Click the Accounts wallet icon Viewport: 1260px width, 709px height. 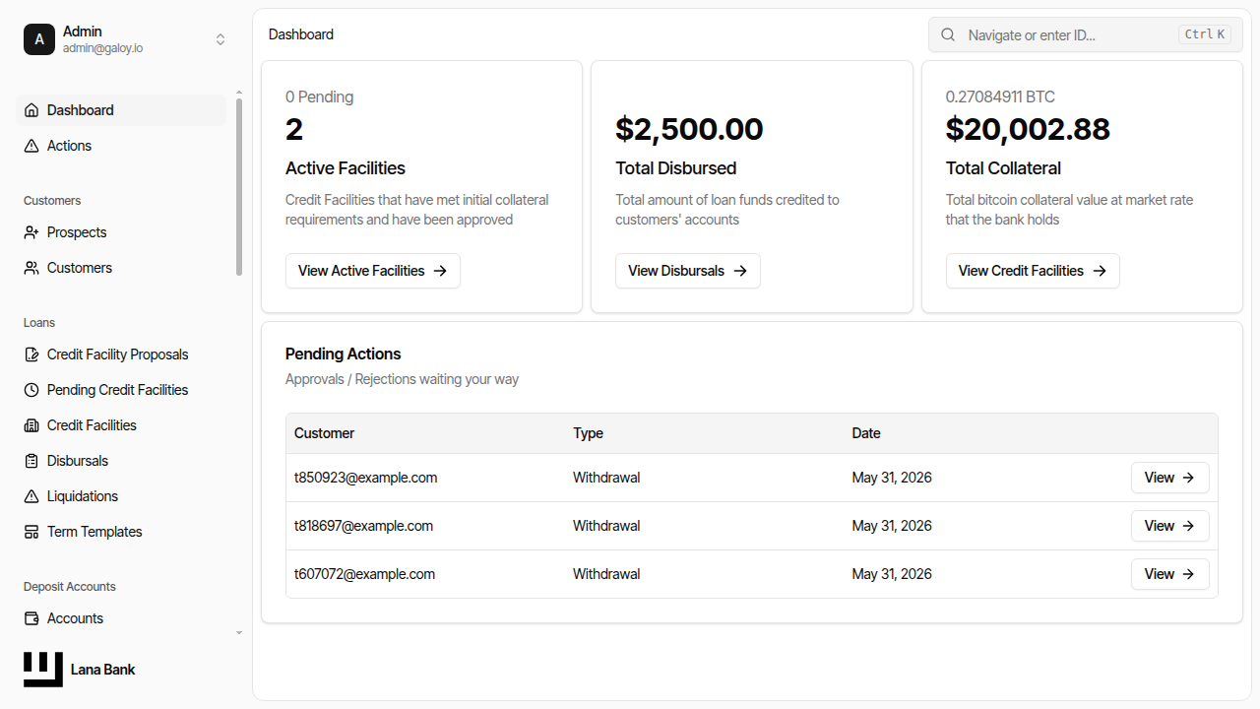pyautogui.click(x=31, y=618)
